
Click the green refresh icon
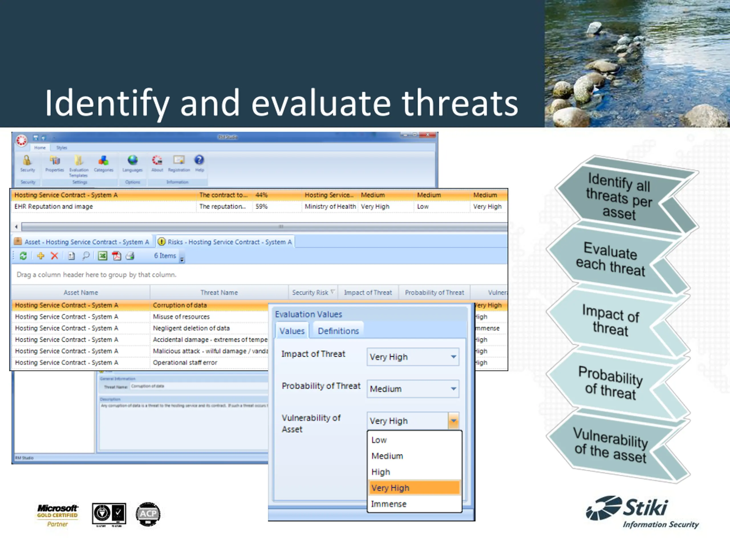tap(23, 256)
